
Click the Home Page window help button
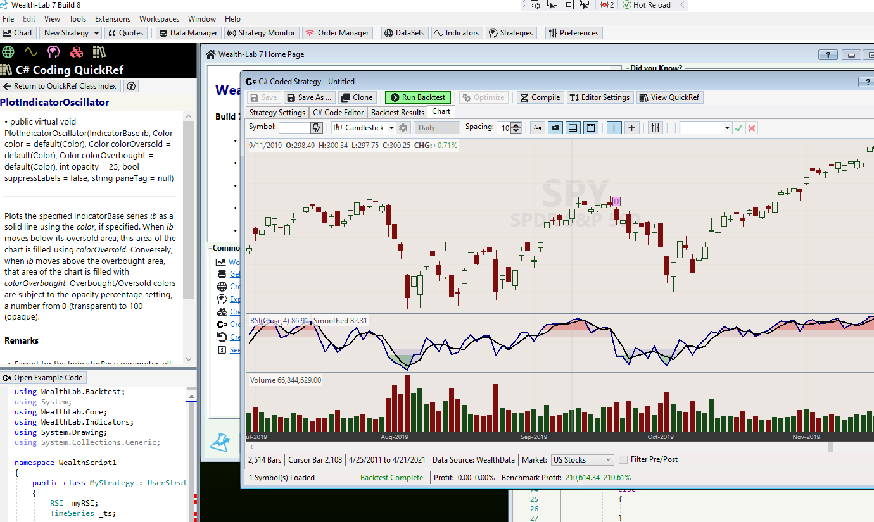click(x=828, y=55)
